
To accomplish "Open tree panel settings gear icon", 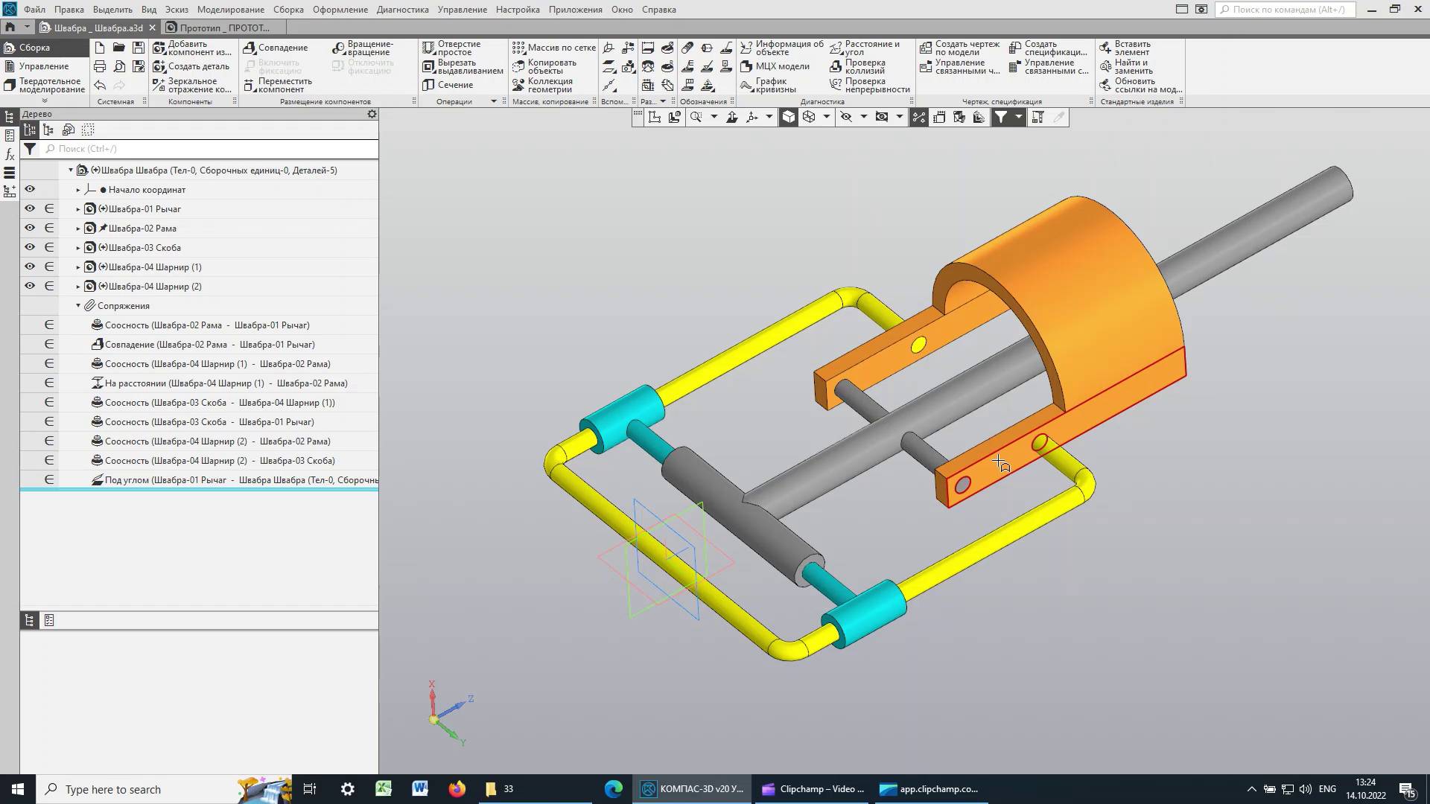I will [x=372, y=114].
